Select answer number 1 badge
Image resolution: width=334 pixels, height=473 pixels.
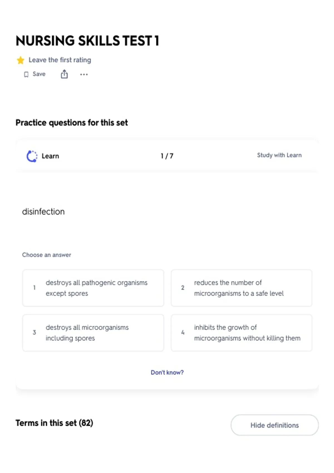tap(34, 287)
